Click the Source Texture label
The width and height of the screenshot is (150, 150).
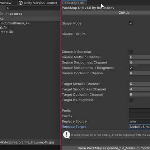point(74,34)
